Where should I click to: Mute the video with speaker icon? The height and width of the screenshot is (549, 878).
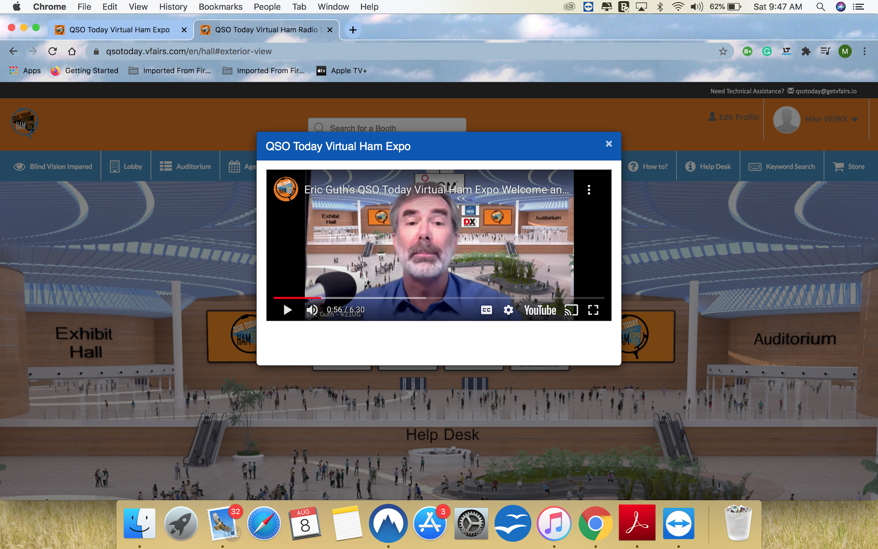click(x=312, y=310)
